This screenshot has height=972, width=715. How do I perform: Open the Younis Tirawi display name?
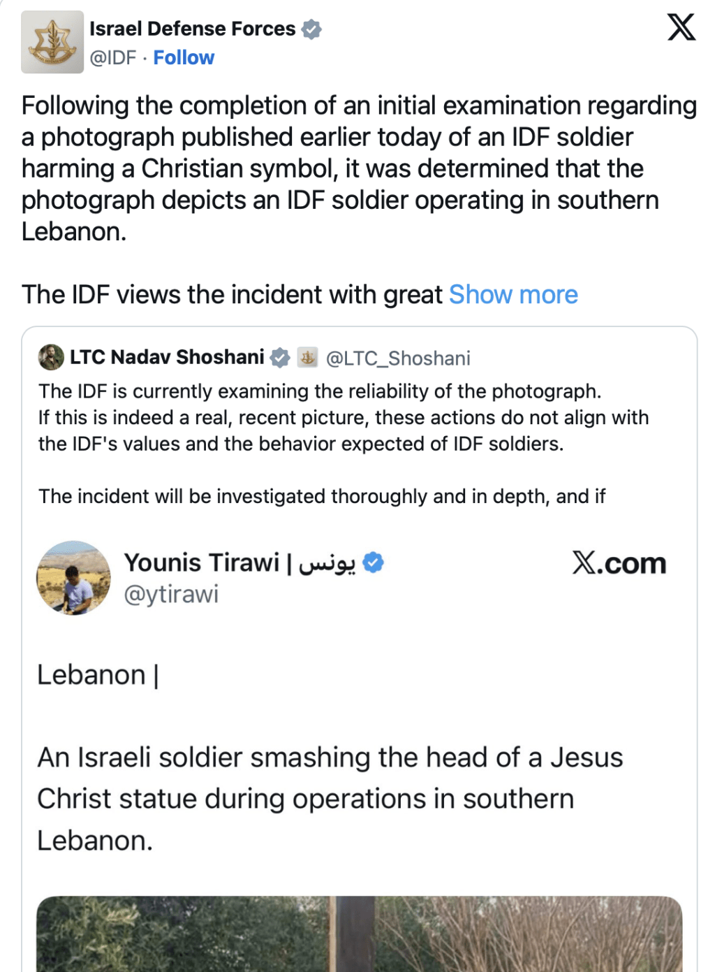point(202,563)
